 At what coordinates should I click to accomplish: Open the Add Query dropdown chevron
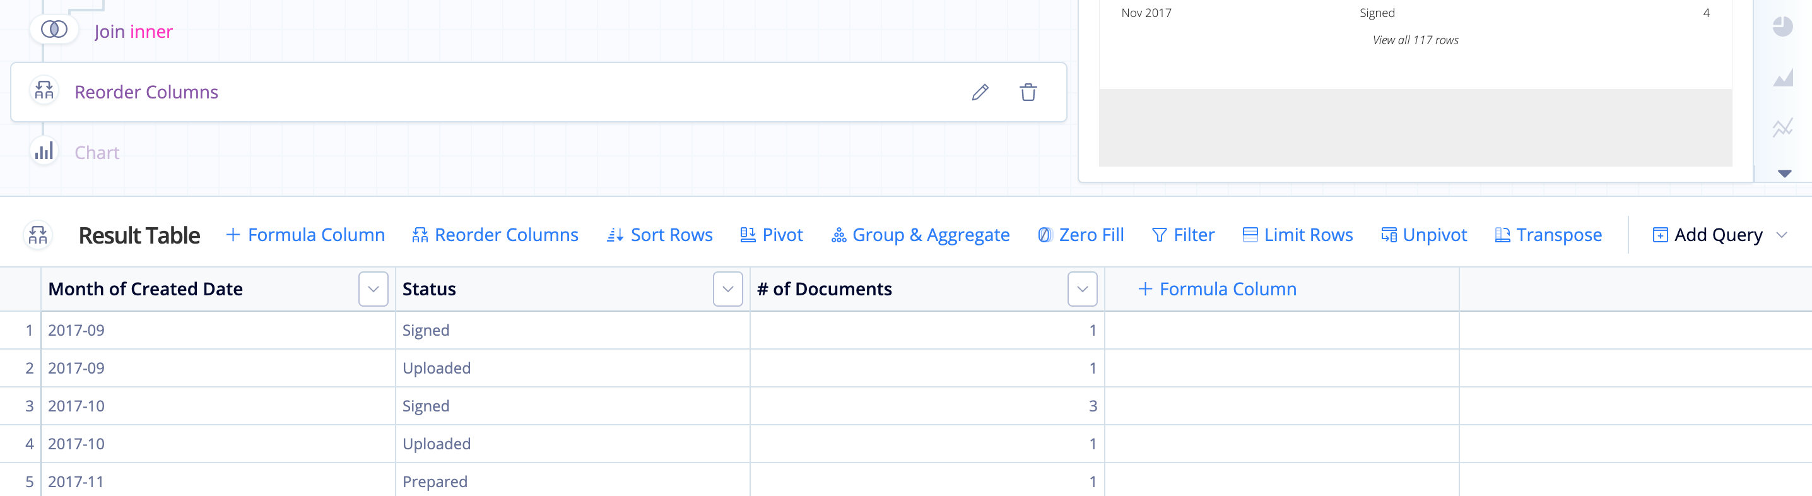[x=1781, y=235]
